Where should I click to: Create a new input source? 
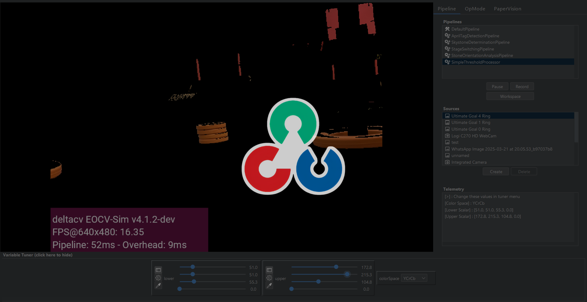pyautogui.click(x=496, y=172)
